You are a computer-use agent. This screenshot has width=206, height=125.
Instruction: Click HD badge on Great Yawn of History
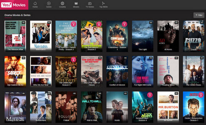coord(100,58)
